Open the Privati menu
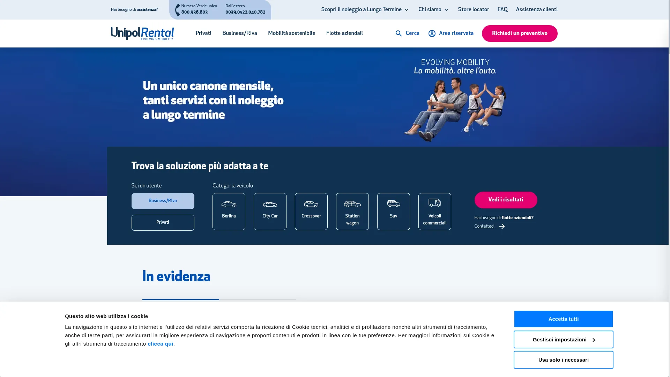This screenshot has height=377, width=670. tap(203, 34)
